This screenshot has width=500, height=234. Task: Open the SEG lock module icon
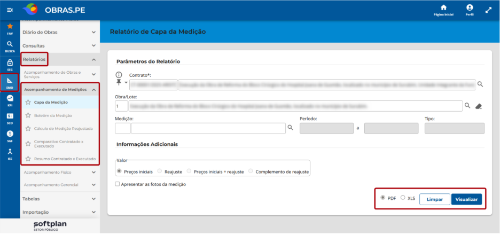coord(10,65)
